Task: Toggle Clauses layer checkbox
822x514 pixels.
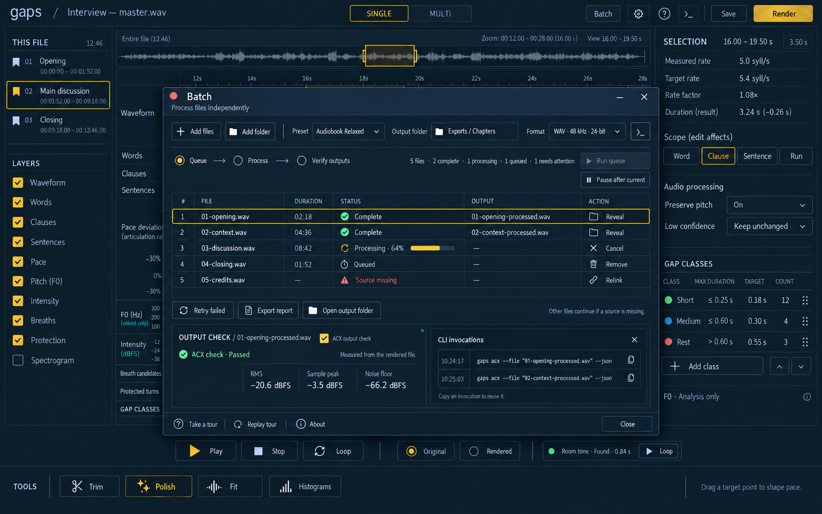Action: [18, 222]
